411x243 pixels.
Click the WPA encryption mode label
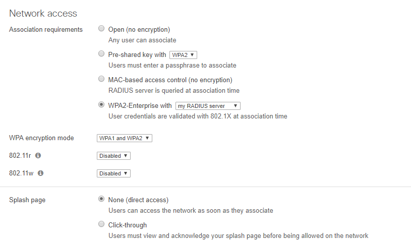41,138
